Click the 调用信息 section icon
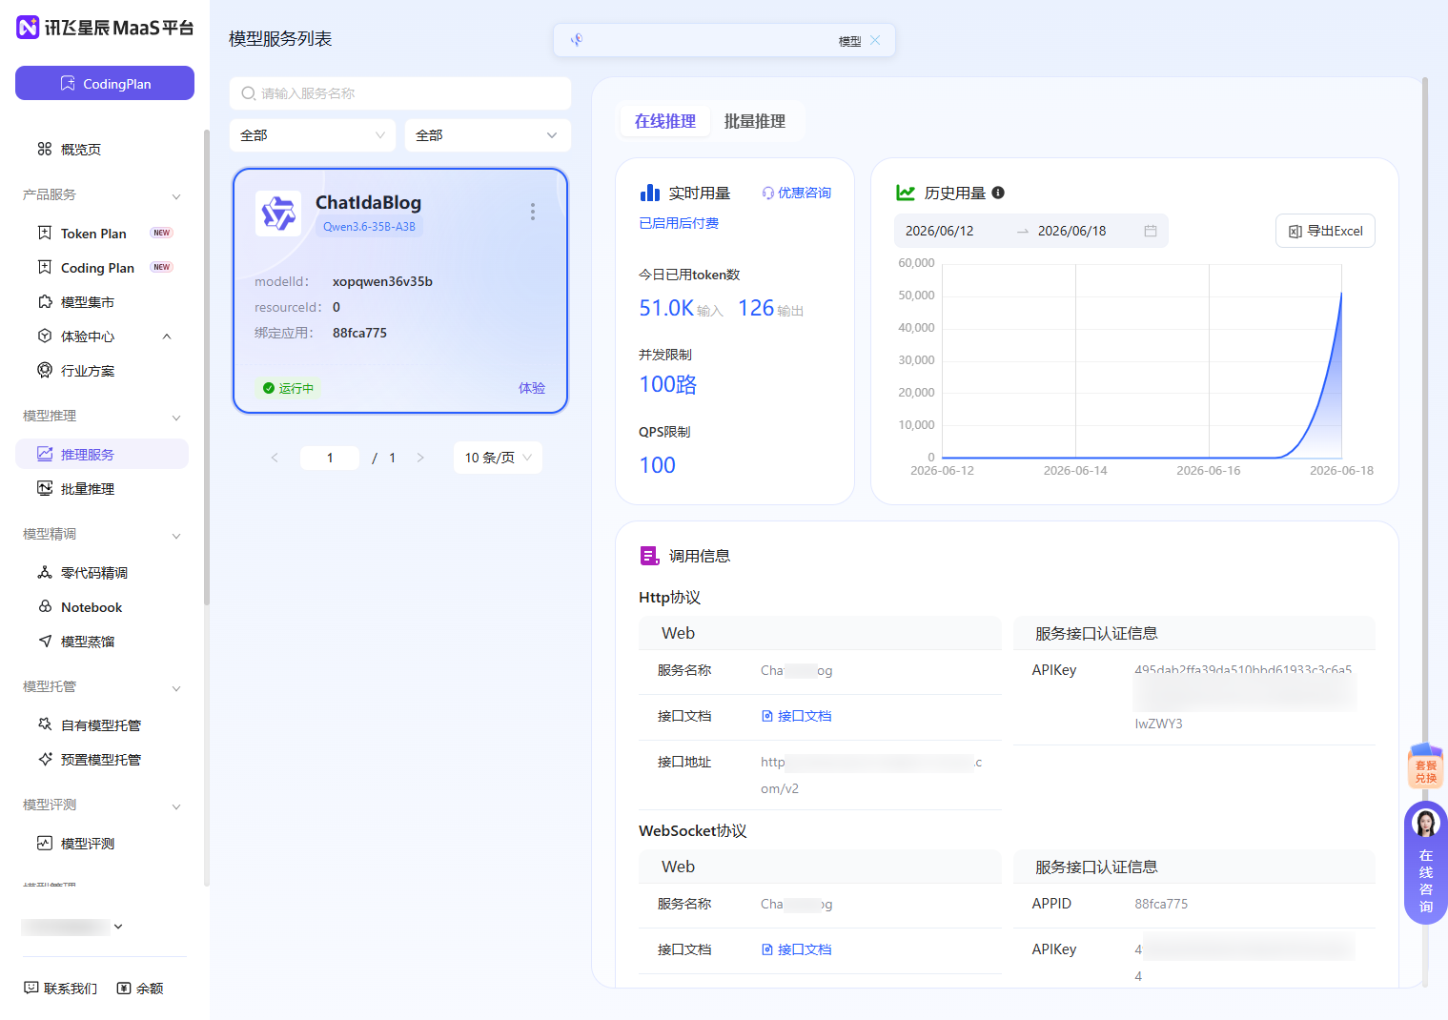The height and width of the screenshot is (1020, 1448). click(650, 556)
